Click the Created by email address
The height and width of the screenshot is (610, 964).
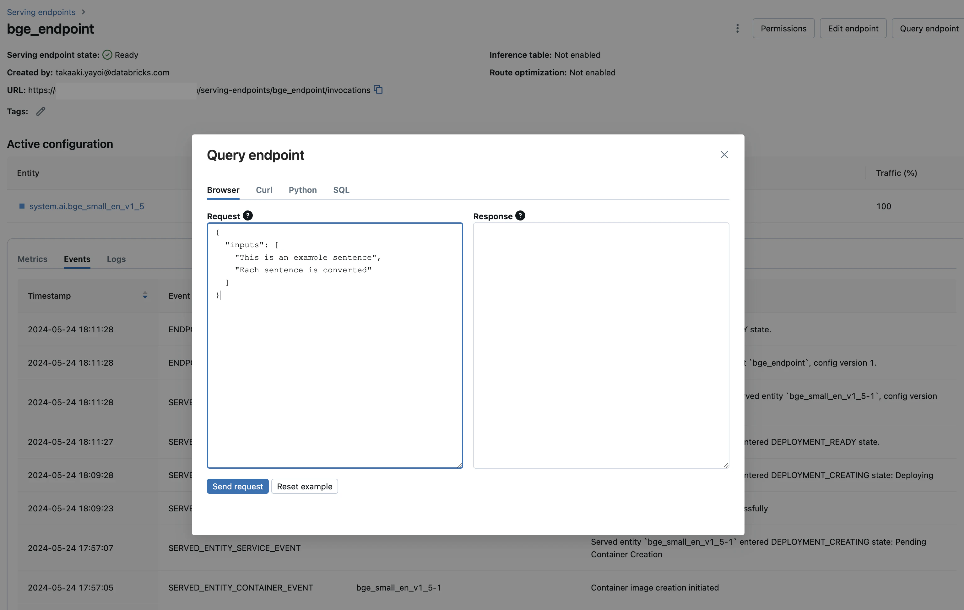tap(112, 73)
